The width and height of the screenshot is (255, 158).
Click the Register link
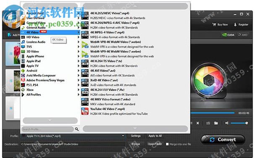[241, 24]
